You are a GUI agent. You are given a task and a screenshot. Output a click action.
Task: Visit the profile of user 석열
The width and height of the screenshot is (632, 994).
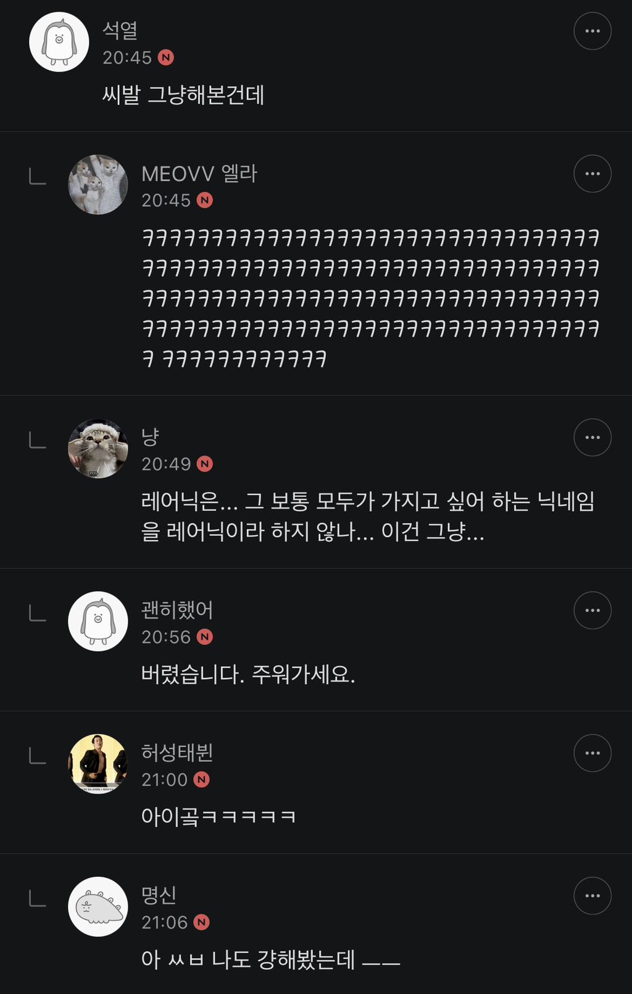[120, 30]
